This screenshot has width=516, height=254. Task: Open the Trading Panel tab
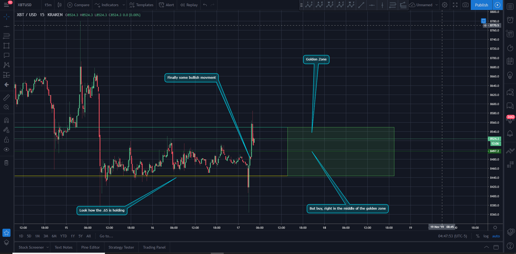point(154,247)
